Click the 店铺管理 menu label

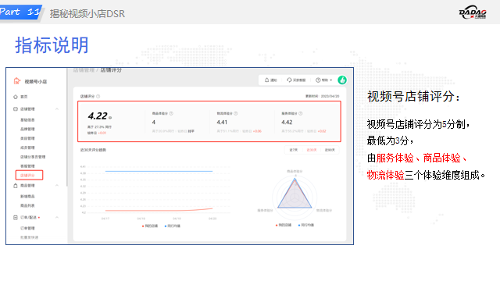(x=27, y=109)
